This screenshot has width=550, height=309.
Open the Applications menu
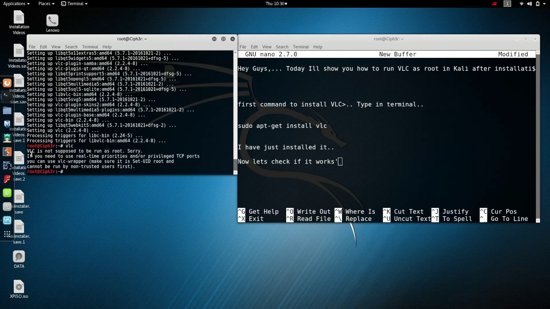click(16, 3)
